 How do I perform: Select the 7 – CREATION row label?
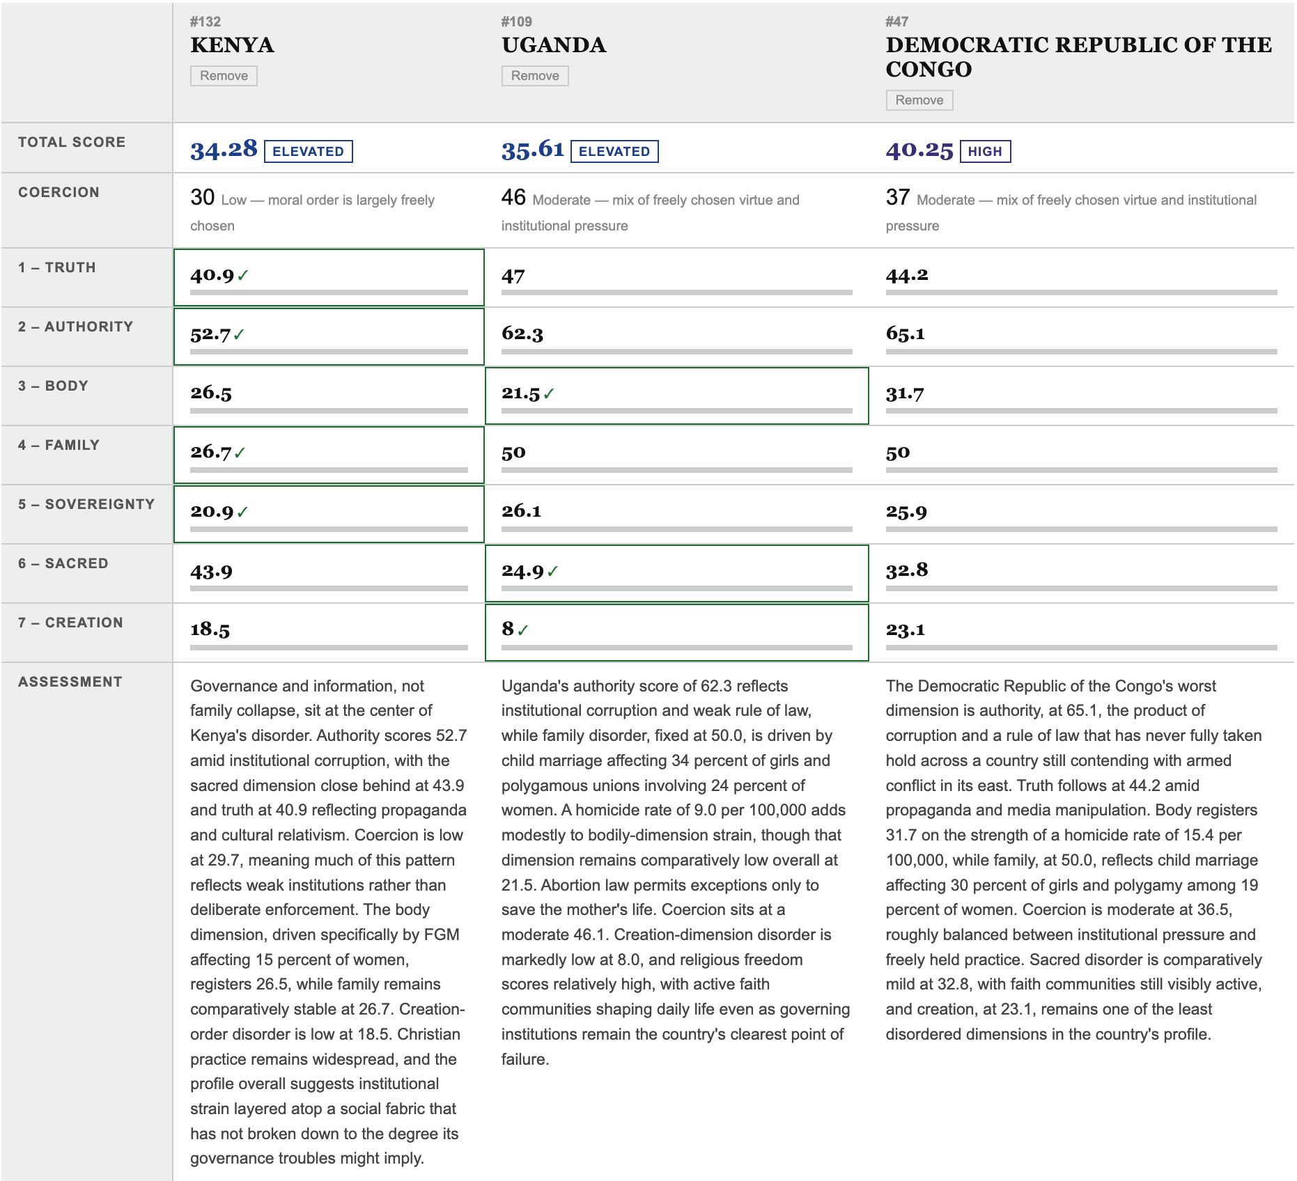(x=70, y=623)
